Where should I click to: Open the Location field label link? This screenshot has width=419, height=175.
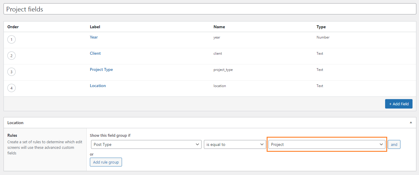click(98, 86)
